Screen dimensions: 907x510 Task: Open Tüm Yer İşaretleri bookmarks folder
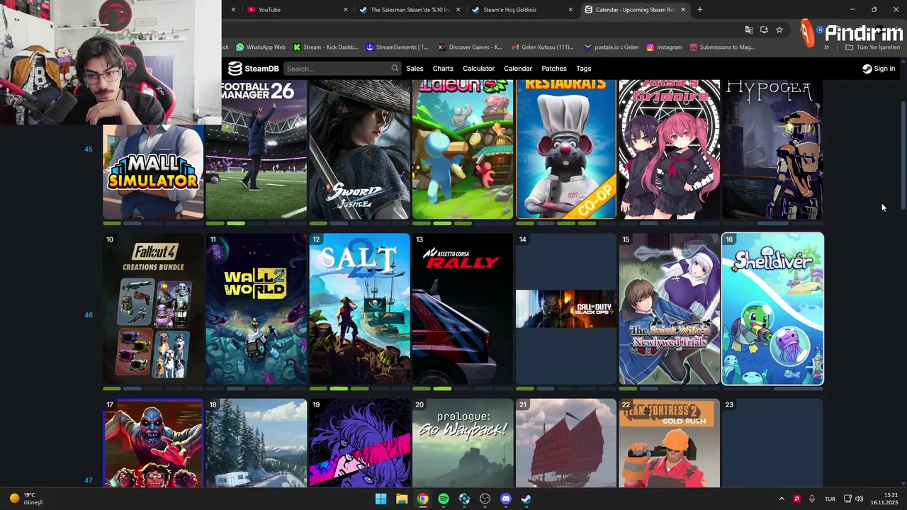(872, 47)
